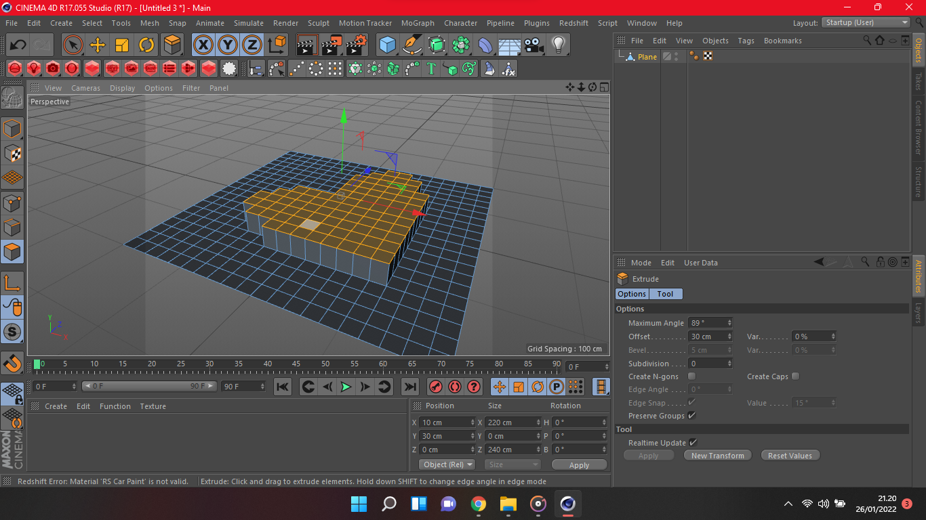Screen dimensions: 926x520
Task: Click the Undo arrow icon
Action: (18, 45)
